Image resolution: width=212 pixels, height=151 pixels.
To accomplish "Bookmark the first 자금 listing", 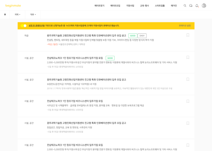I will 188,35.
